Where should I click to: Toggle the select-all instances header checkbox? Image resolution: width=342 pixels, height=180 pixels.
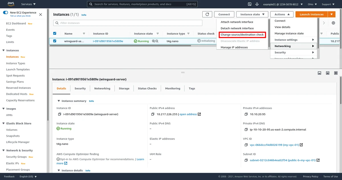[x=55, y=34]
